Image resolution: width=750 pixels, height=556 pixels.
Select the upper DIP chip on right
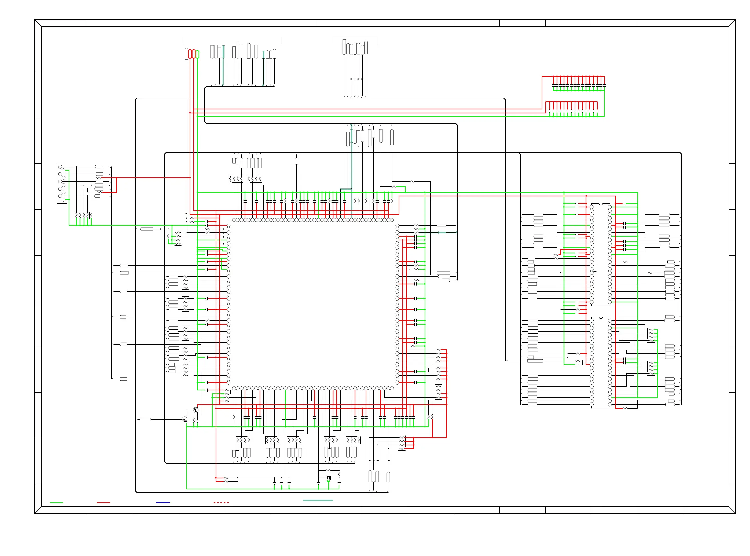point(601,255)
